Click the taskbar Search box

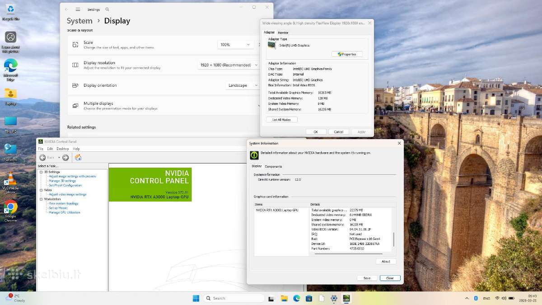[234, 298]
